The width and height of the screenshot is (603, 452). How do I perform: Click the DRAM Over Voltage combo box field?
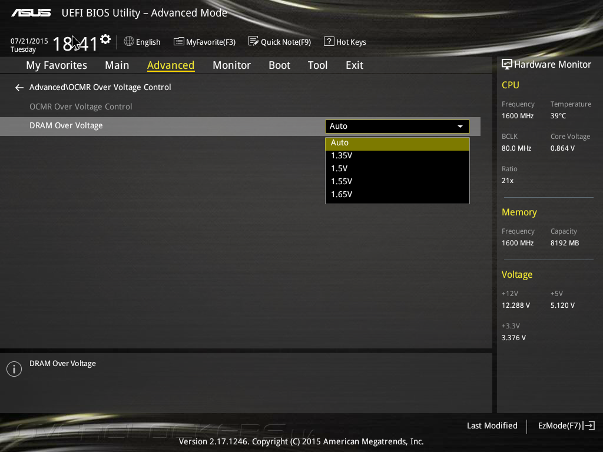(x=397, y=127)
